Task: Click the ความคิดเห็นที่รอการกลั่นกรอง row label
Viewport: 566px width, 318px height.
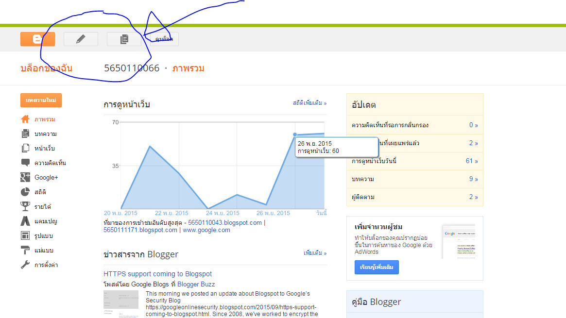Action: click(x=390, y=125)
